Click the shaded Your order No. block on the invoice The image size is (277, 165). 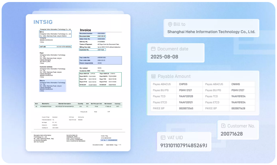[x=100, y=61]
